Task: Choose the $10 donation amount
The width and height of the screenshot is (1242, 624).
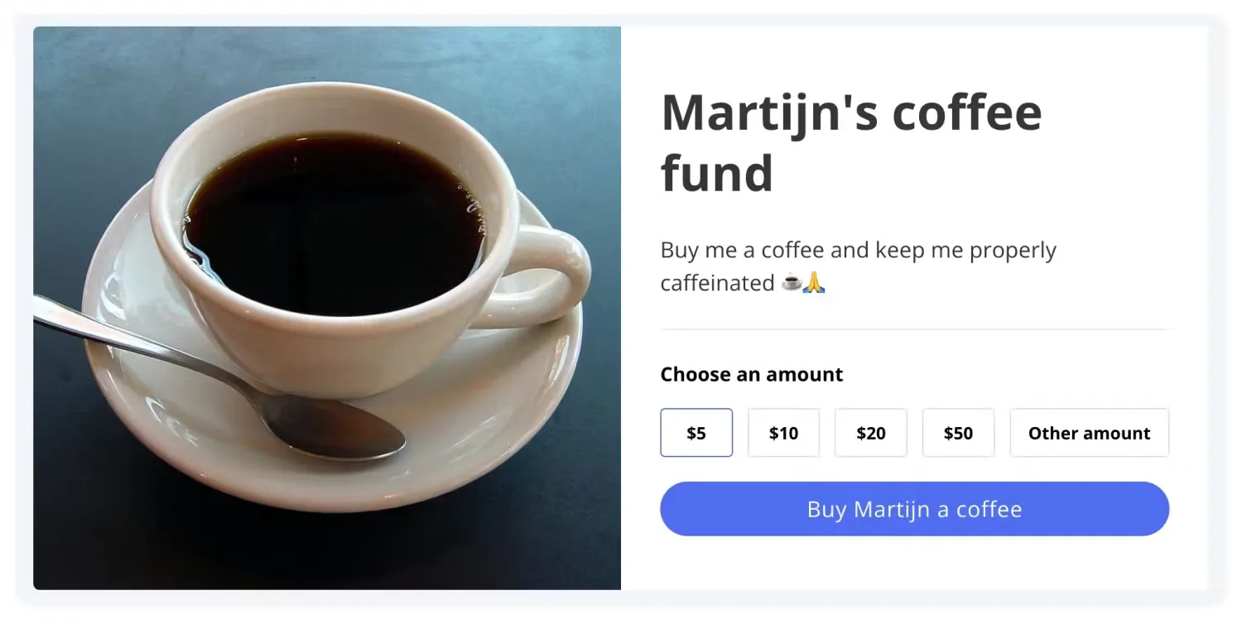Action: click(x=783, y=433)
